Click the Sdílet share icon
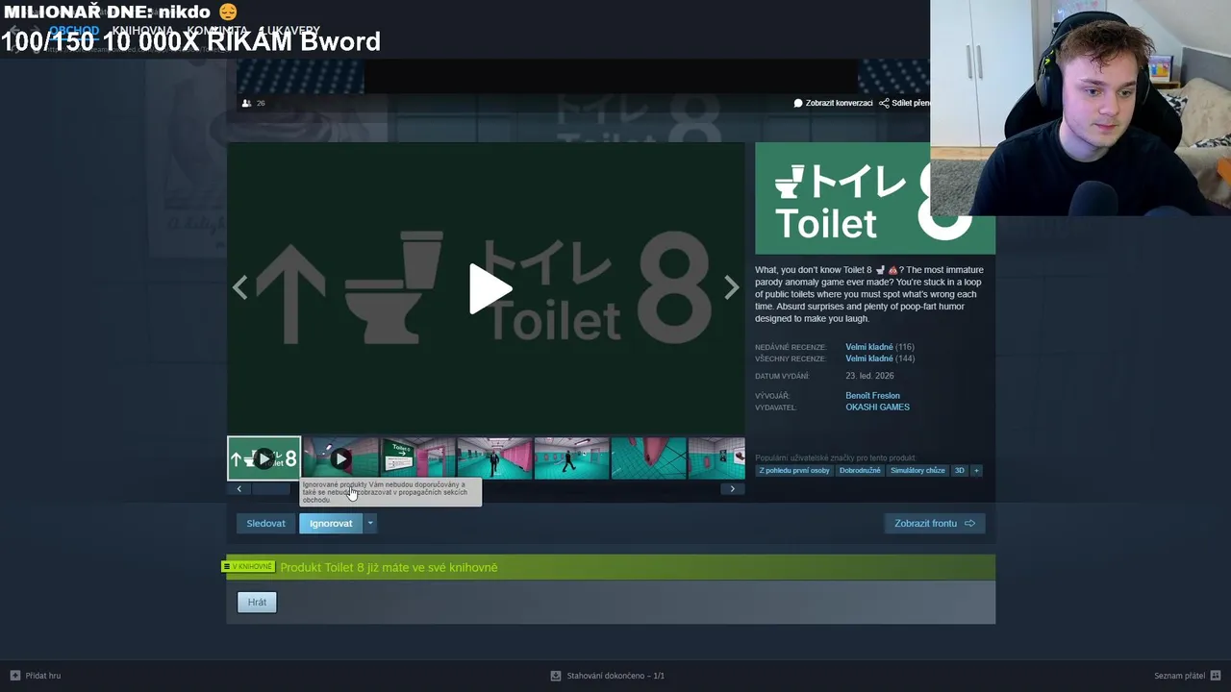 click(884, 103)
